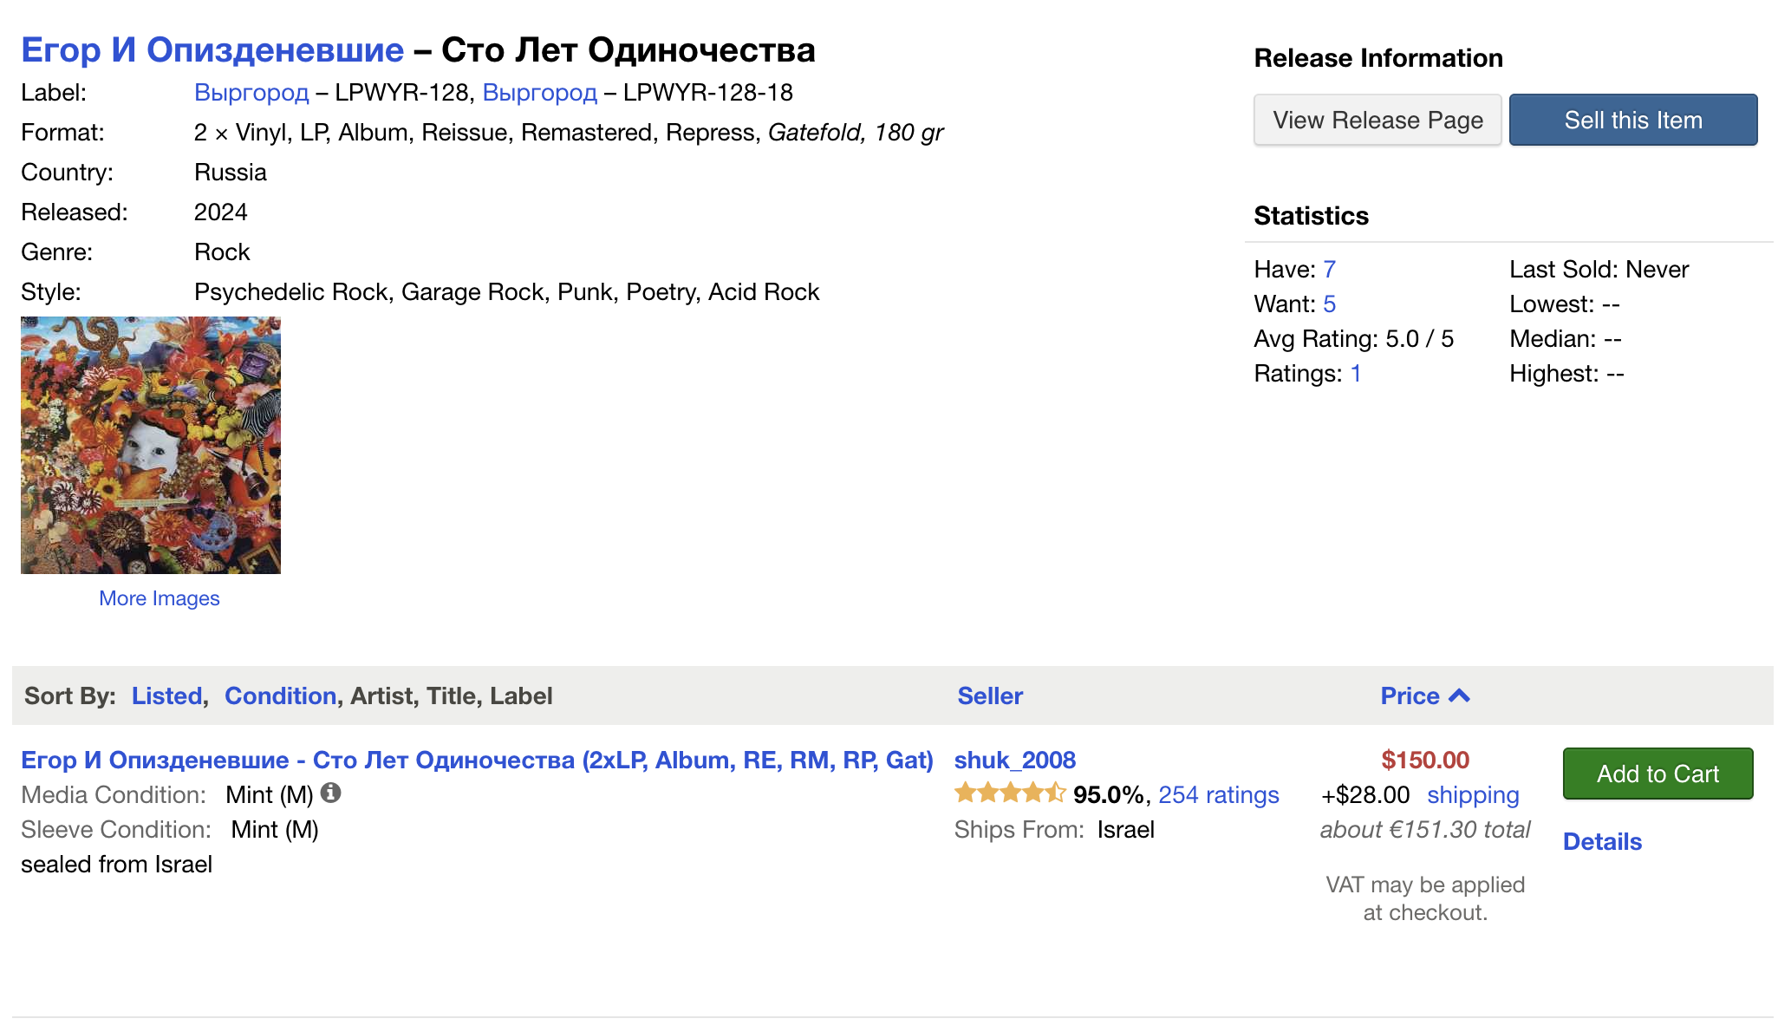Click the Have count 7 link
The width and height of the screenshot is (1791, 1025).
[x=1329, y=269]
